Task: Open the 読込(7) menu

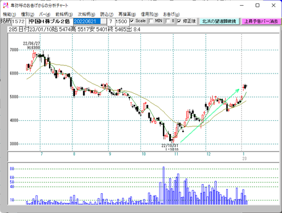Action: [107, 14]
